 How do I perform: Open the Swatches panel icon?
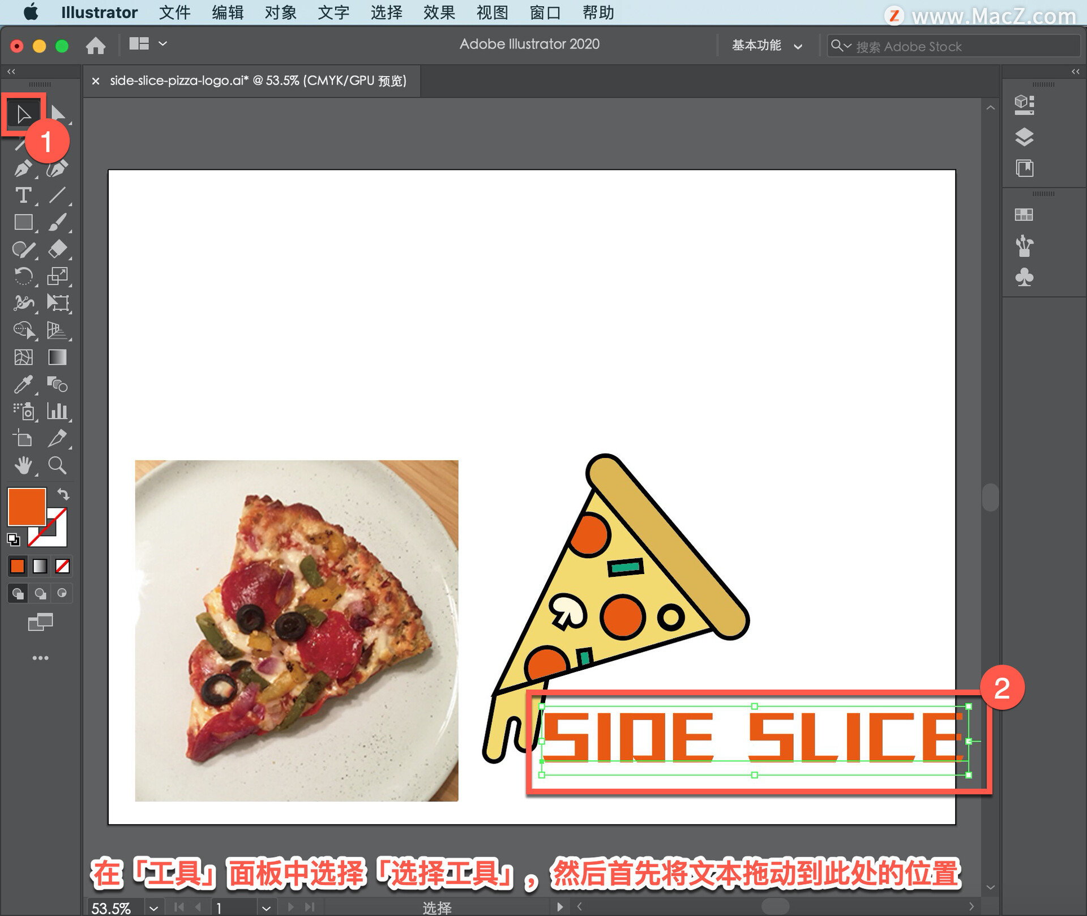1024,215
